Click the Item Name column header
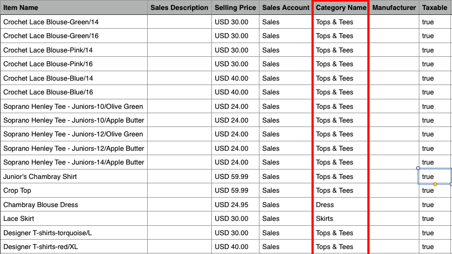This screenshot has height=254, width=452. (x=74, y=8)
